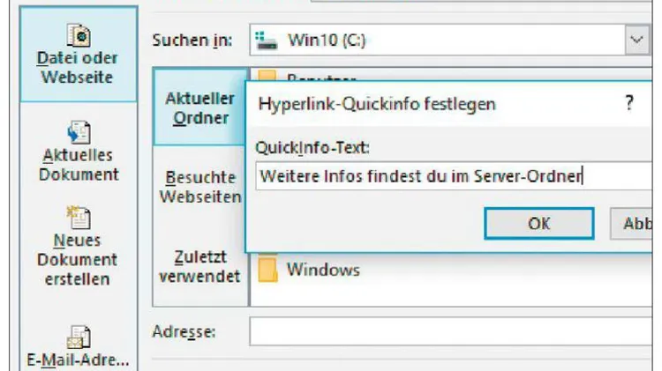This screenshot has height=371, width=662.
Task: Click the partially hidden Benutzer folder icon
Action: (267, 76)
